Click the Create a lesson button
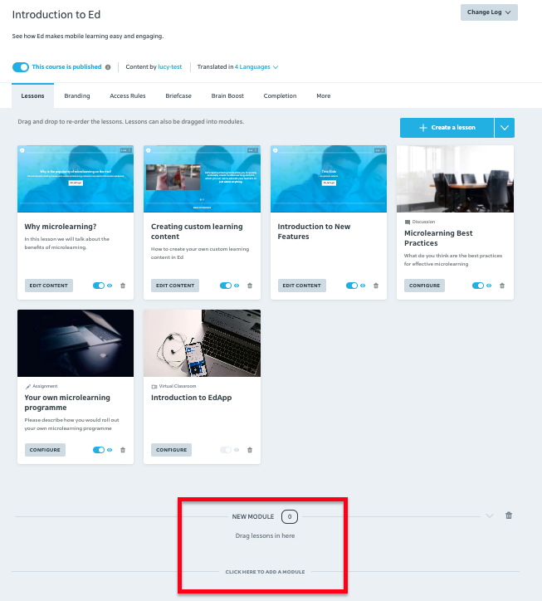 click(447, 128)
